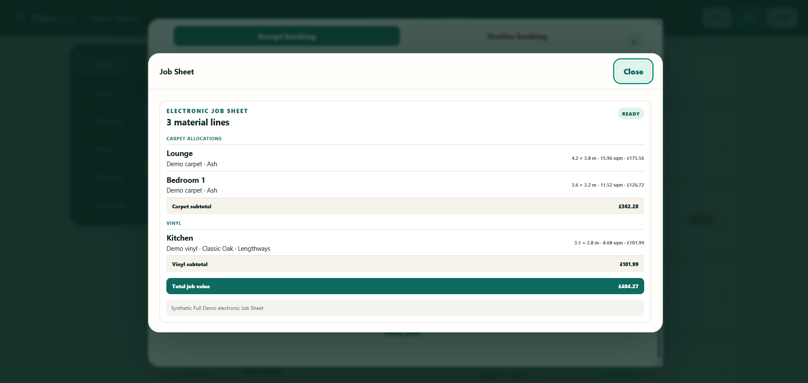This screenshot has height=383, width=808.
Task: Click the Total job value label
Action: point(191,287)
